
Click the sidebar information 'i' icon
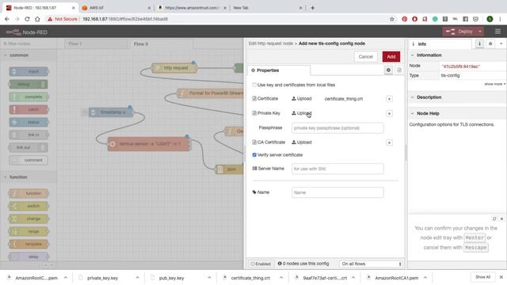tap(479, 44)
